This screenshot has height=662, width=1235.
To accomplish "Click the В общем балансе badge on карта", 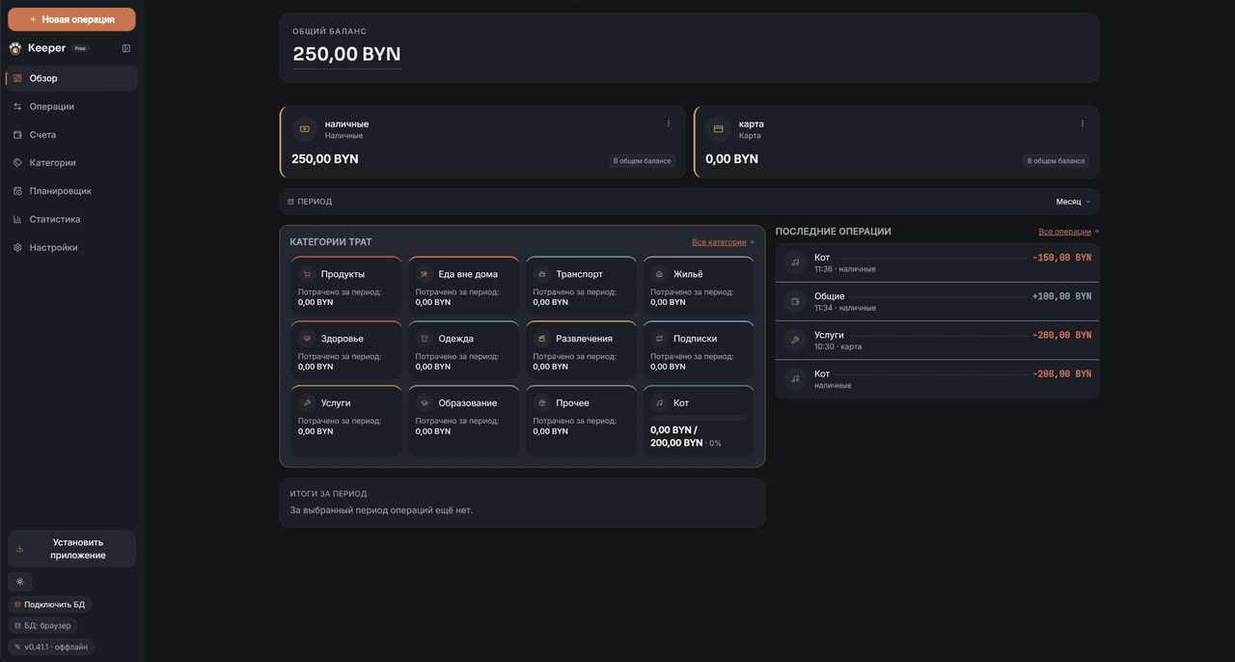I will pyautogui.click(x=1057, y=161).
